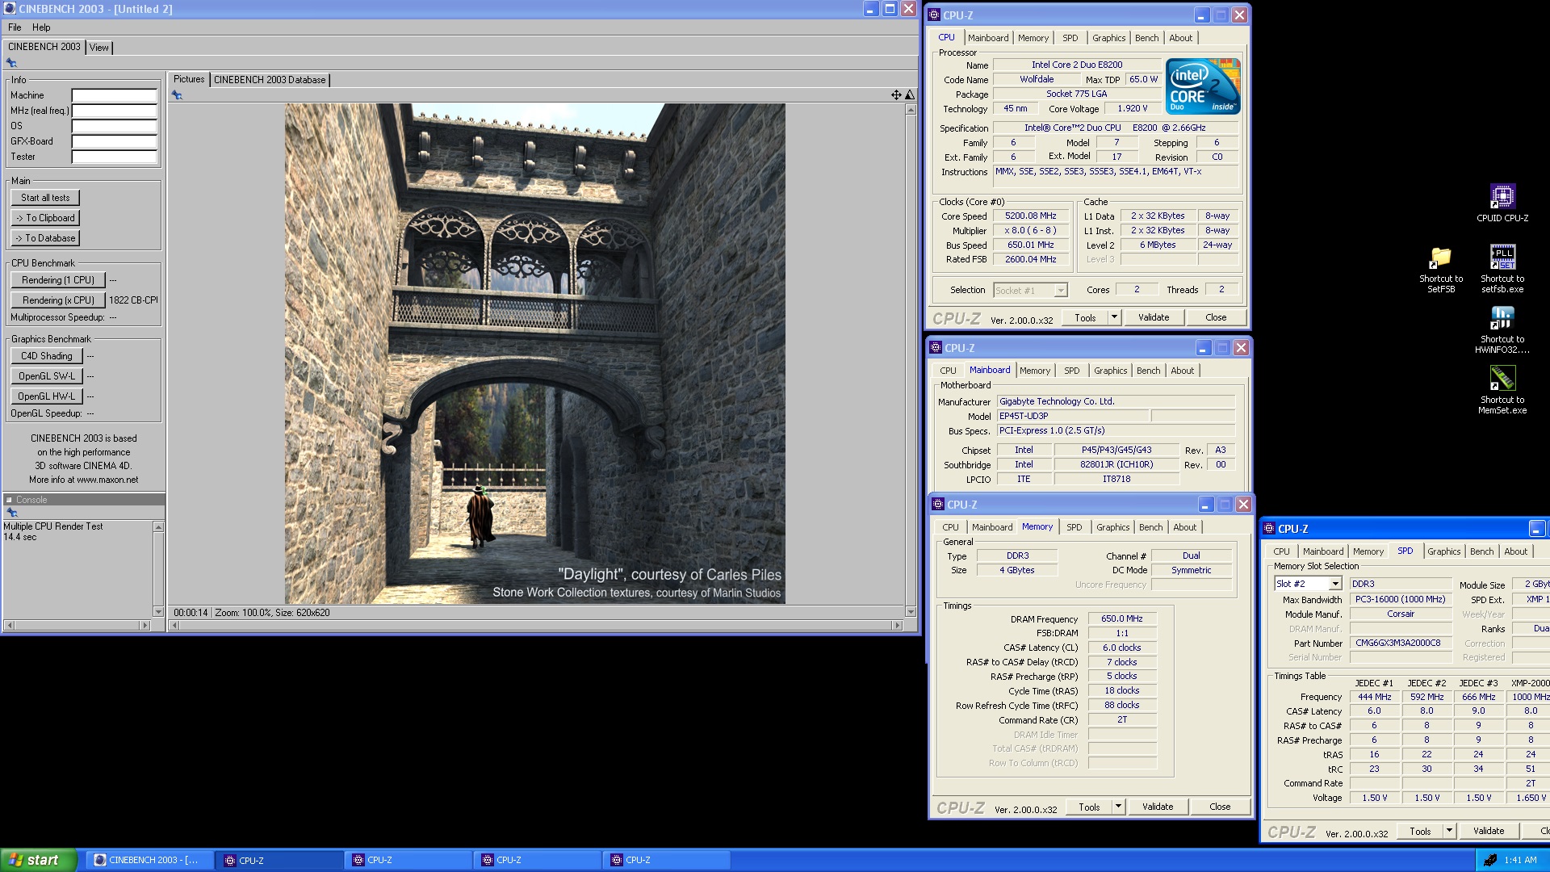Click the Windows Start button
The image size is (1550, 872).
click(39, 860)
